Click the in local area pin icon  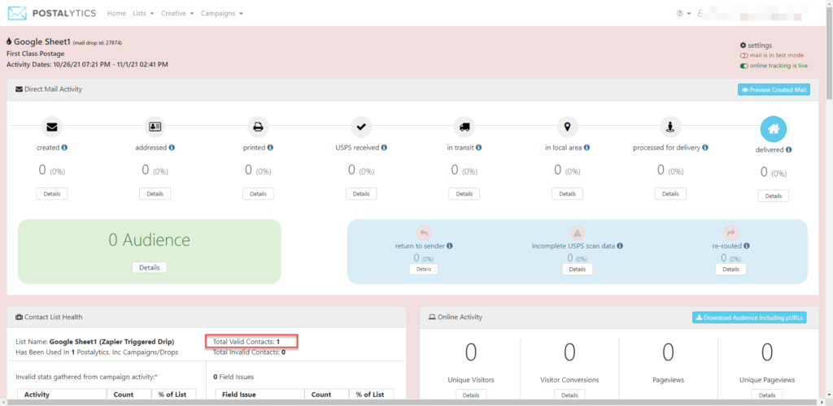pos(567,127)
